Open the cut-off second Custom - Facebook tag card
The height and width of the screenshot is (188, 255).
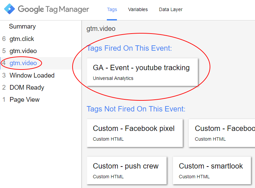tap(222, 133)
